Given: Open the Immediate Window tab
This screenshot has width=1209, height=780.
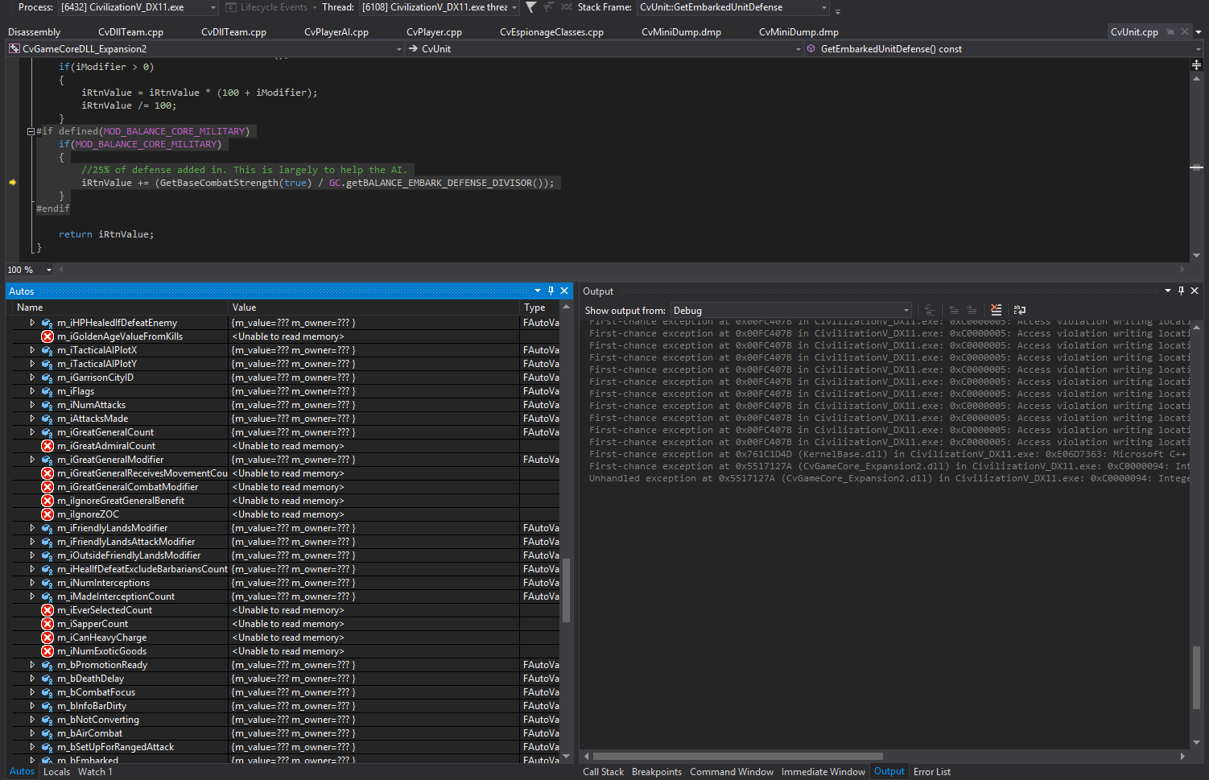Looking at the screenshot, I should pyautogui.click(x=823, y=771).
